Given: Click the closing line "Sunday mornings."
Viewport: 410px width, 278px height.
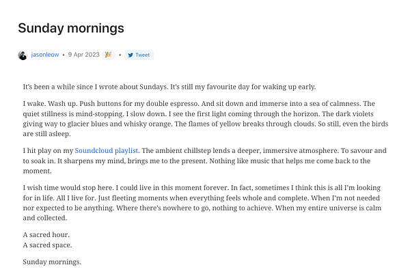Looking at the screenshot, I should [x=52, y=262].
